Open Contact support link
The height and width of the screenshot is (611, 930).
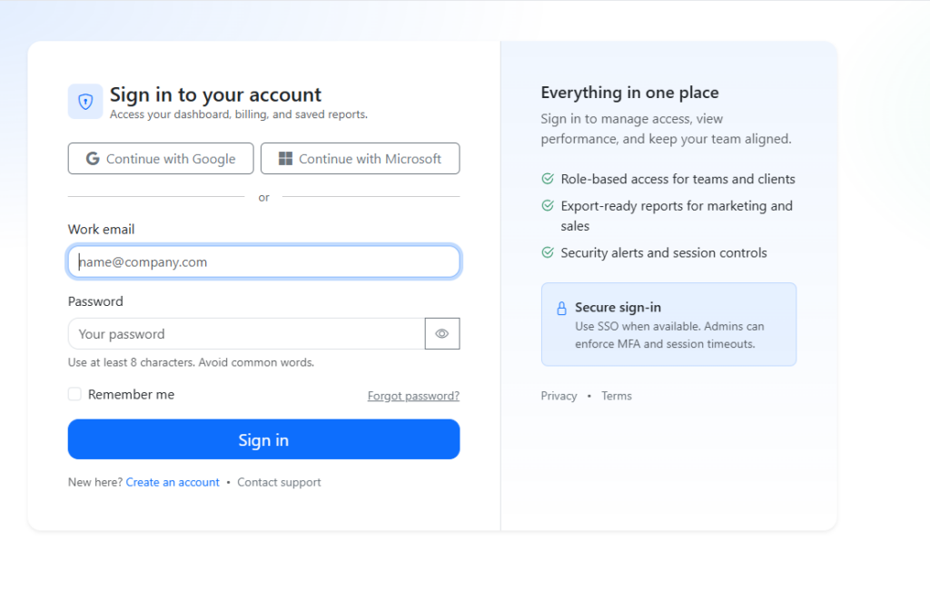[x=279, y=482]
